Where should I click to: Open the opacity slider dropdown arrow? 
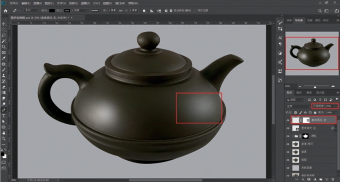pos(336,106)
